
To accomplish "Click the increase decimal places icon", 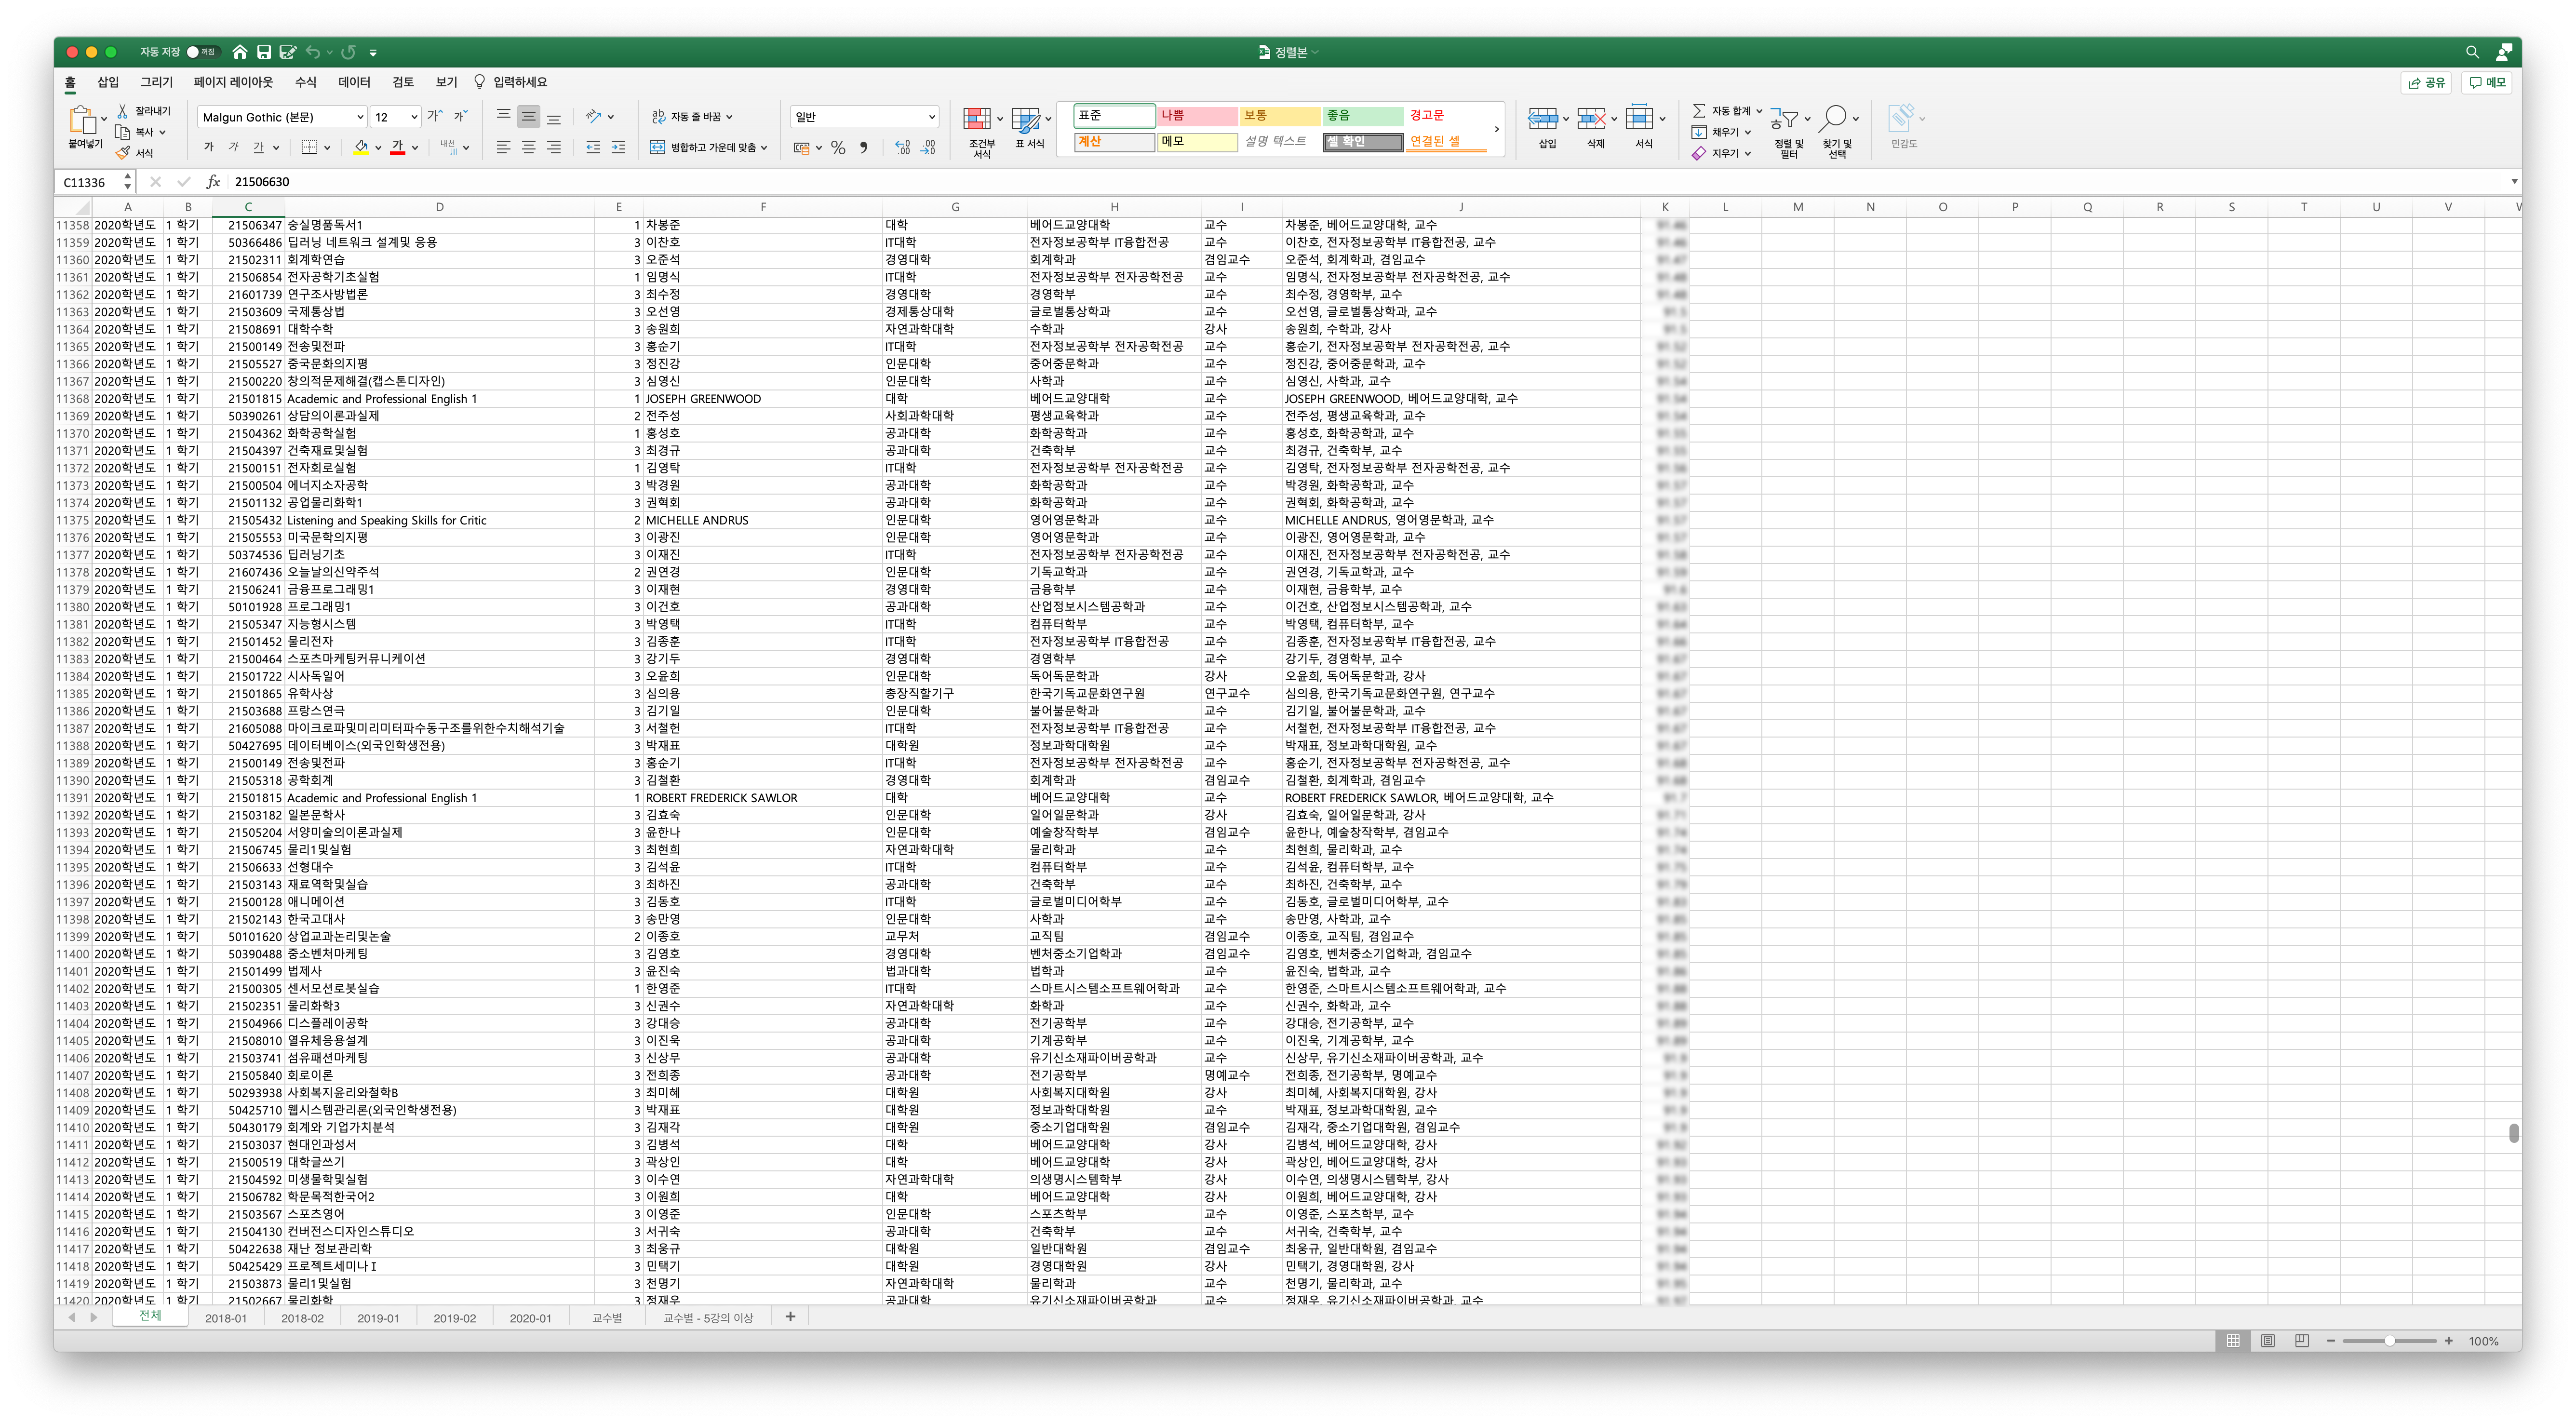I will coord(903,148).
